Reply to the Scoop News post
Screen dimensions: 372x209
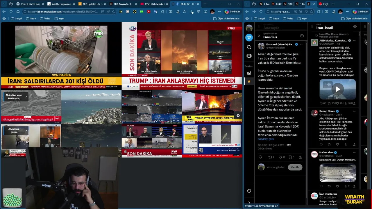321,144
